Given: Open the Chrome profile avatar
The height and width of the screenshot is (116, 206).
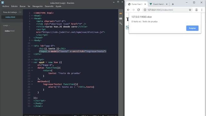Looking at the screenshot, I should point(196,10).
